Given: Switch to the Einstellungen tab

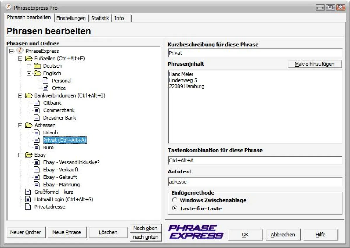Looking at the screenshot, I should click(x=71, y=18).
